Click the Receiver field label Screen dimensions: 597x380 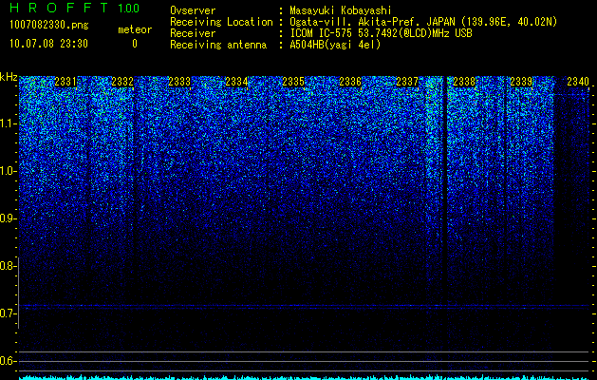pos(193,33)
